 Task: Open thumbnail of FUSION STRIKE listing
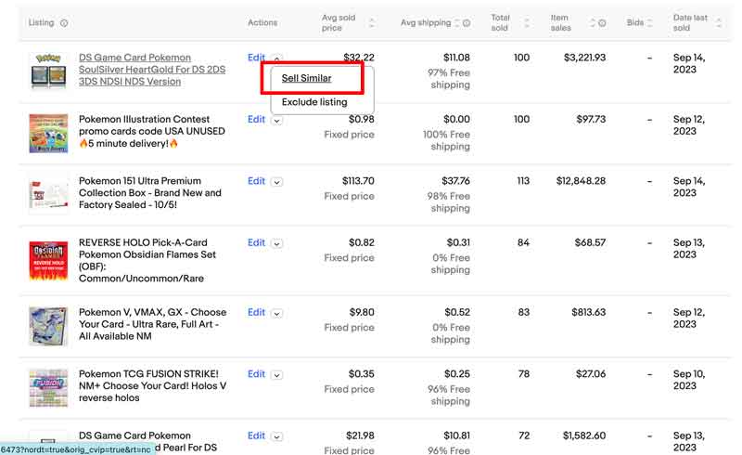48,388
